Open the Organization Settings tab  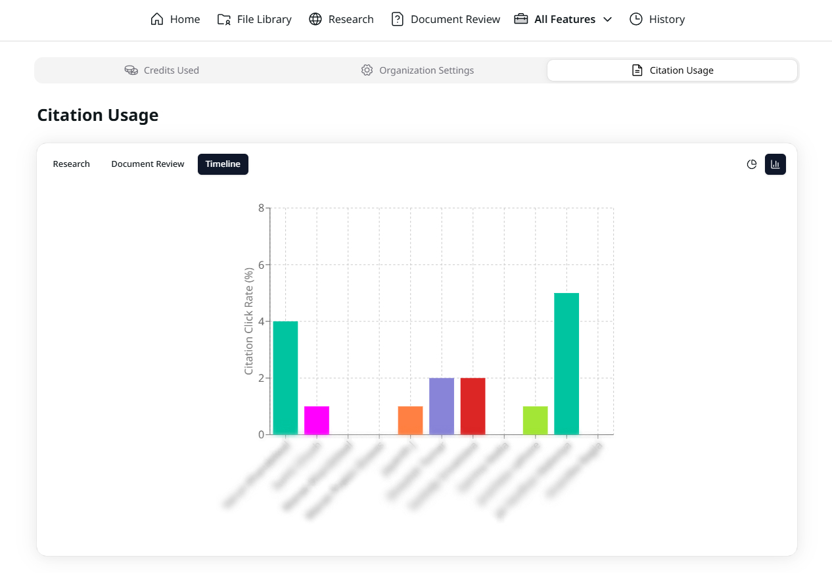pos(417,70)
